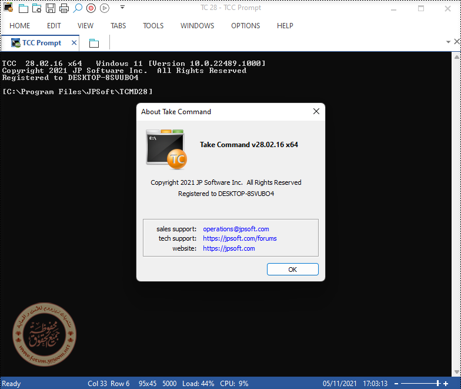461x389 pixels.
Task: Click the Take Command application icon in title bar
Action: [x=8, y=7]
